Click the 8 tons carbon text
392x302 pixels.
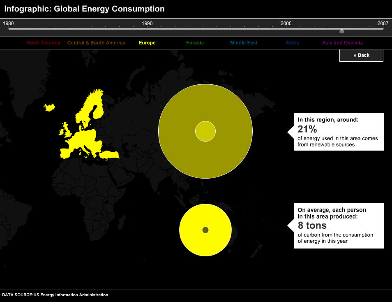pyautogui.click(x=312, y=225)
